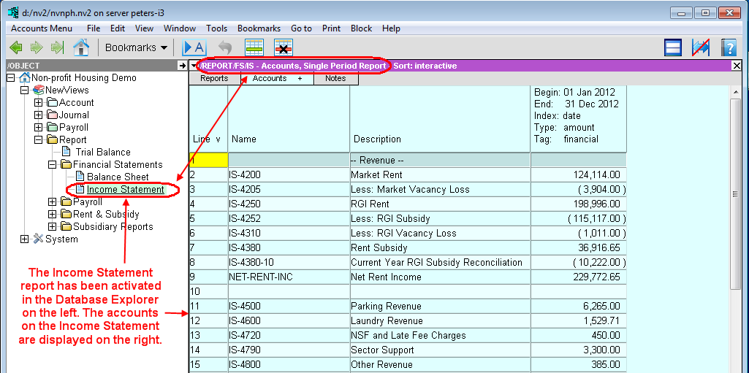Select Balance Sheet in the tree
Viewport: 749px width, 373px height.
point(117,177)
